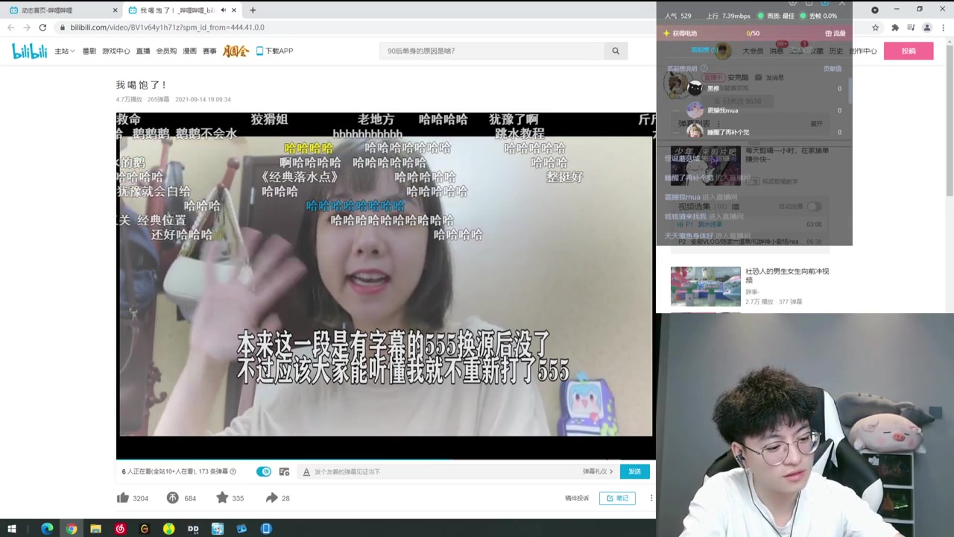Give coins to the video
The width and height of the screenshot is (954, 537).
(172, 497)
